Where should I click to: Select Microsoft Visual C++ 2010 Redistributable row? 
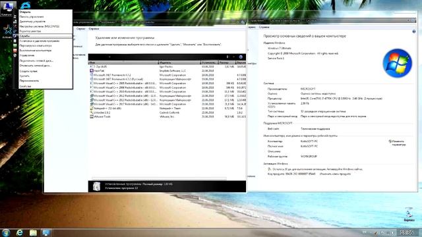(167, 92)
